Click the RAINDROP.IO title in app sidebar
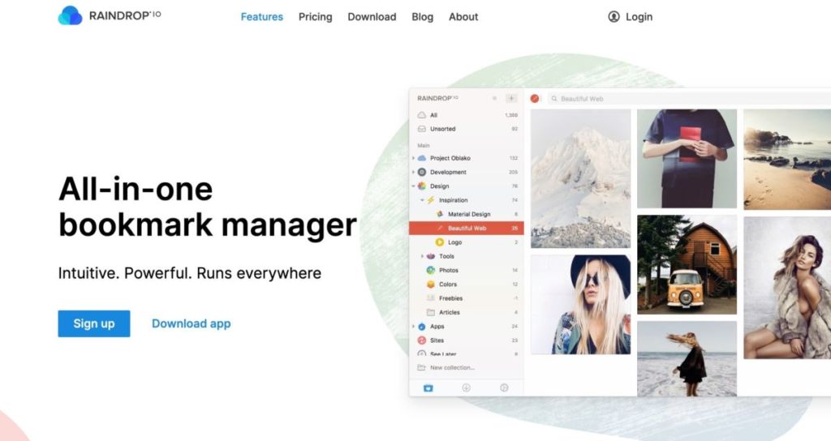 coord(437,98)
